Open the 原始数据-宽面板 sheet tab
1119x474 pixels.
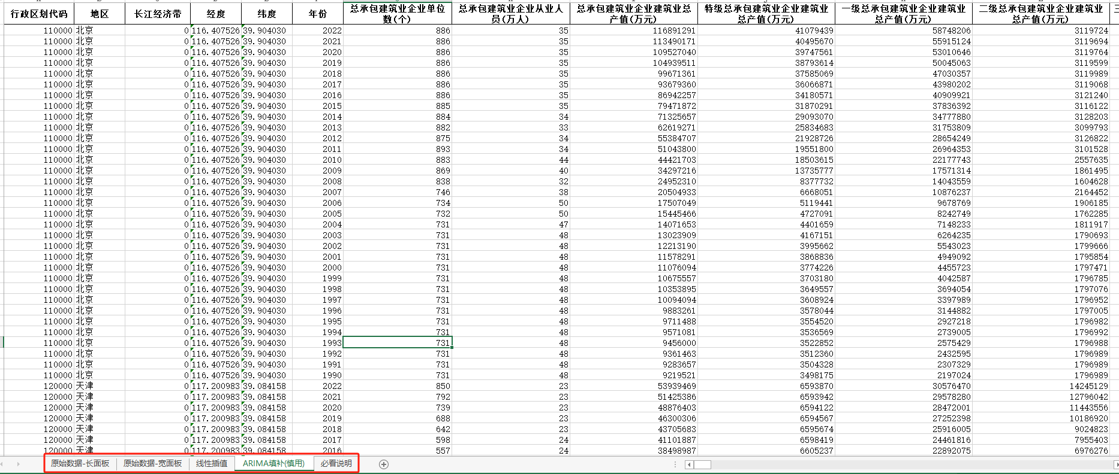[x=152, y=463]
